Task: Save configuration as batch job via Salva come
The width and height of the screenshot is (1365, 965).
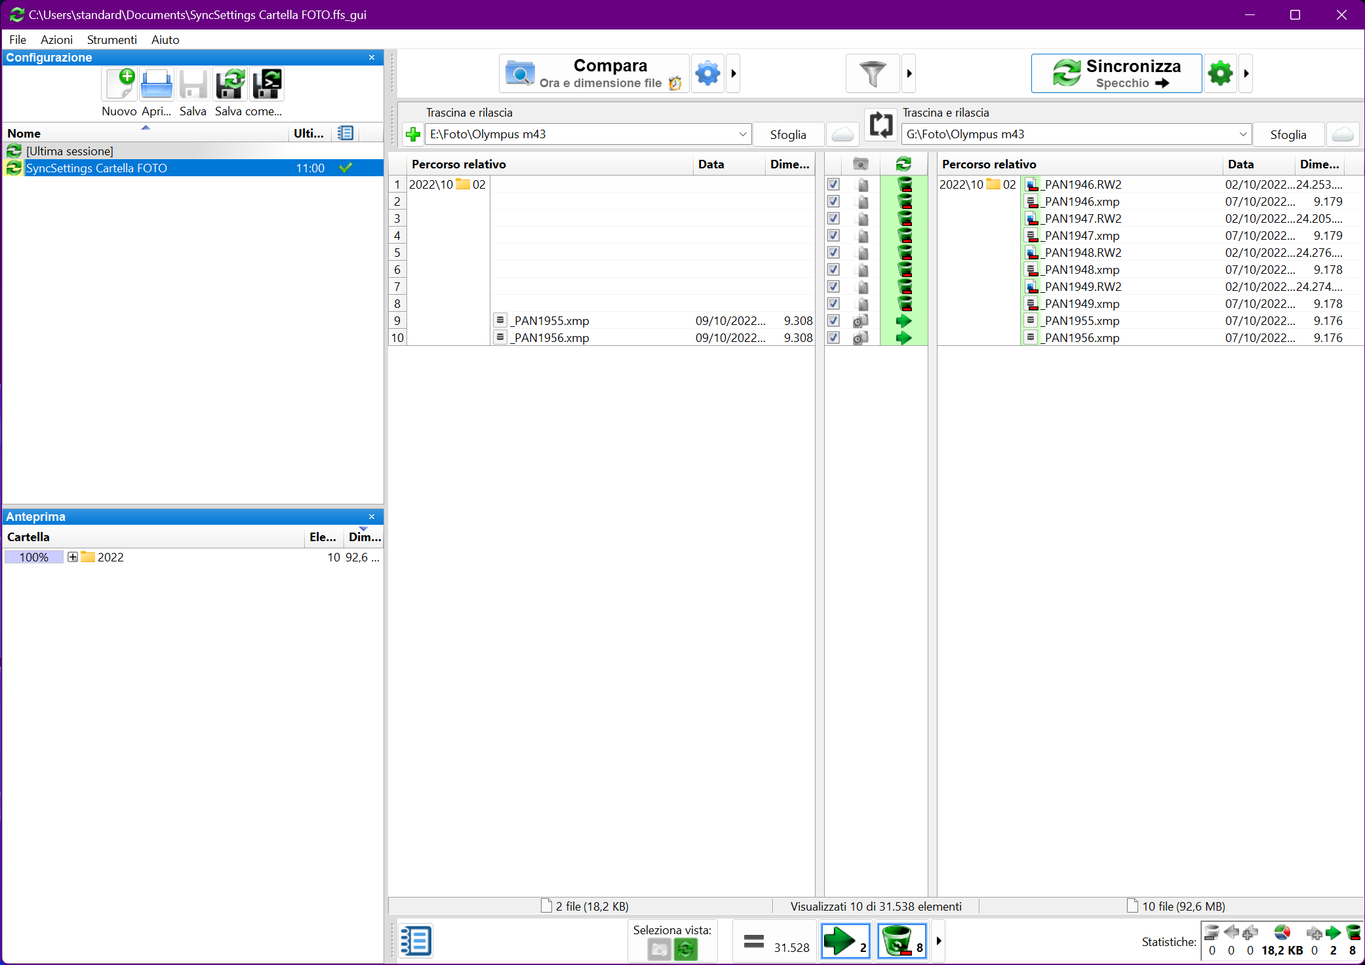Action: 267,84
